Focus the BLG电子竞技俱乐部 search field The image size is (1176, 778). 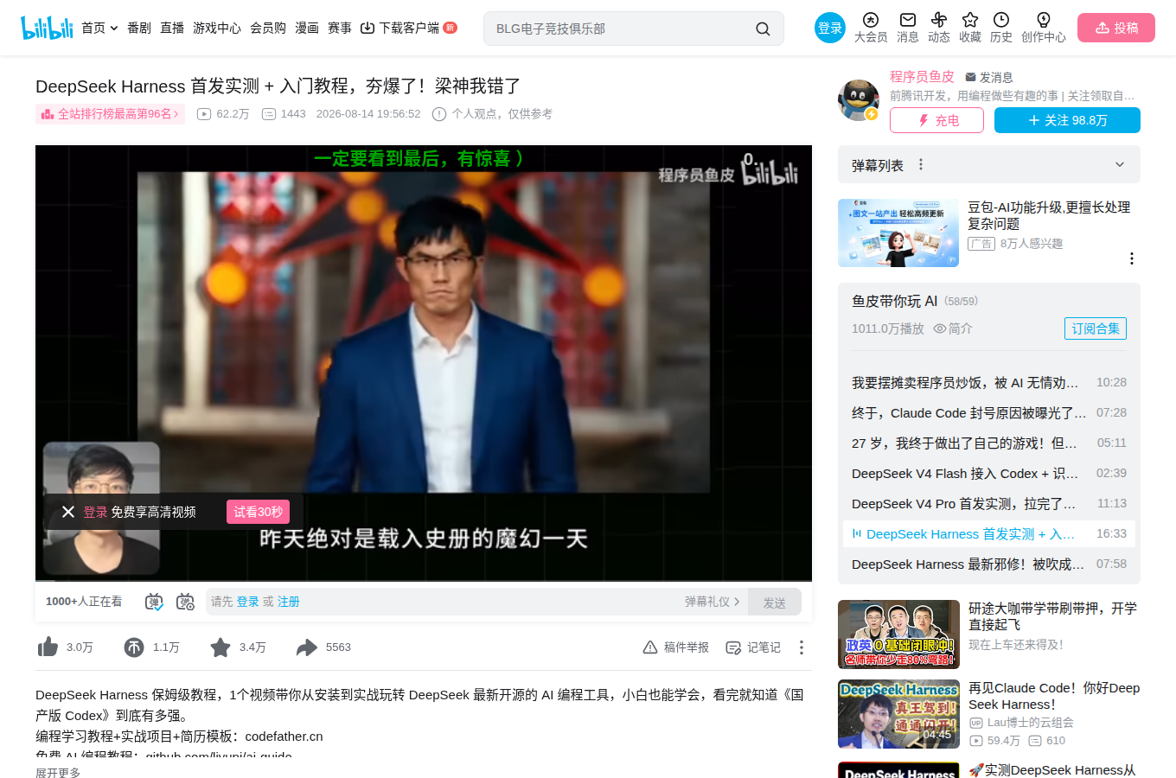tap(619, 29)
